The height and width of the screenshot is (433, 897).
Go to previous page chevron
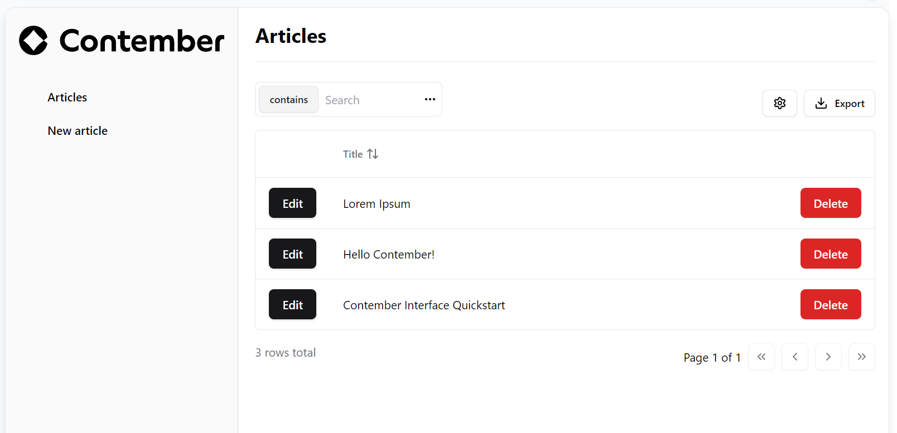click(x=794, y=357)
